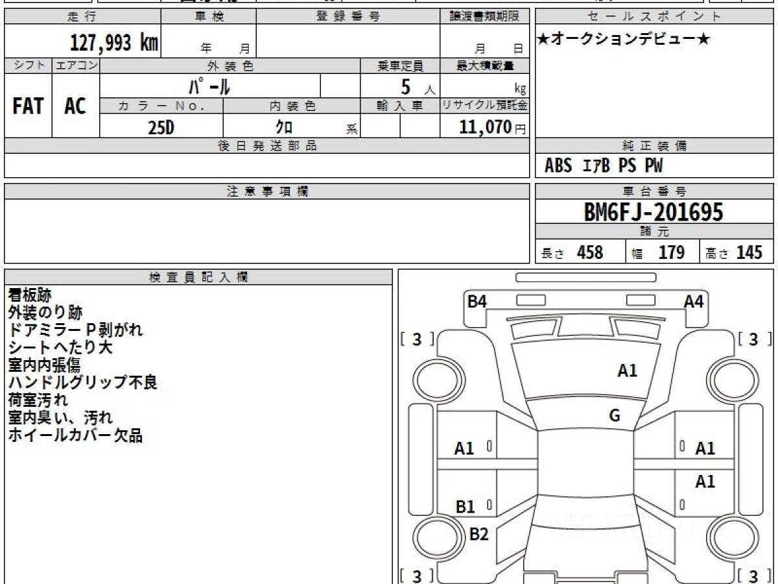Click the 室内臭い、汚れ note line
Viewport: 778px width, 584px height.
pos(60,418)
